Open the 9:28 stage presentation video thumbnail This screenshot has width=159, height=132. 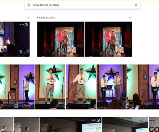[15, 39]
